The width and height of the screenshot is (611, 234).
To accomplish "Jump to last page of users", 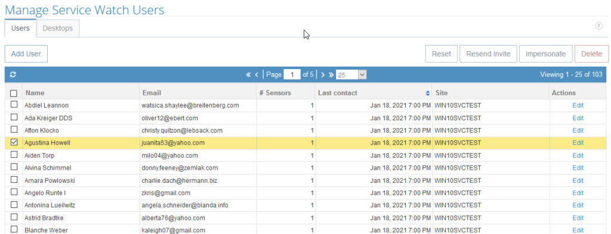I will click(331, 74).
